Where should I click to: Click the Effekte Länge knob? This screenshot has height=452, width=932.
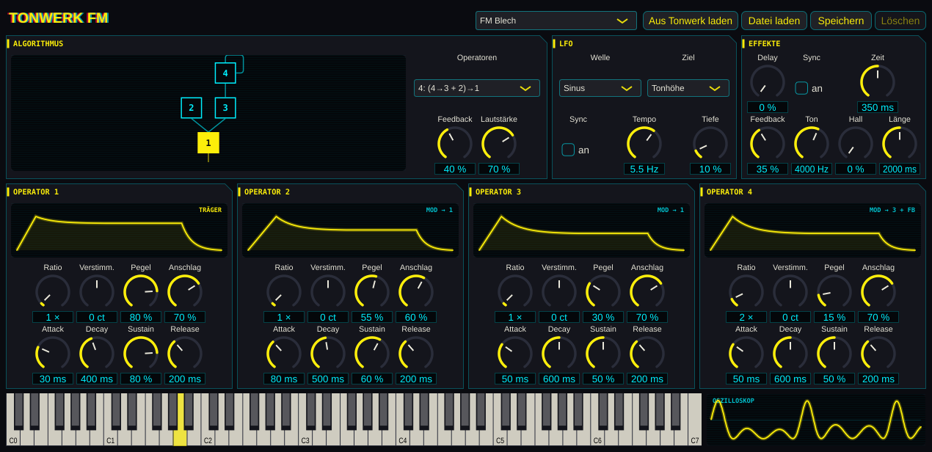pyautogui.click(x=900, y=144)
